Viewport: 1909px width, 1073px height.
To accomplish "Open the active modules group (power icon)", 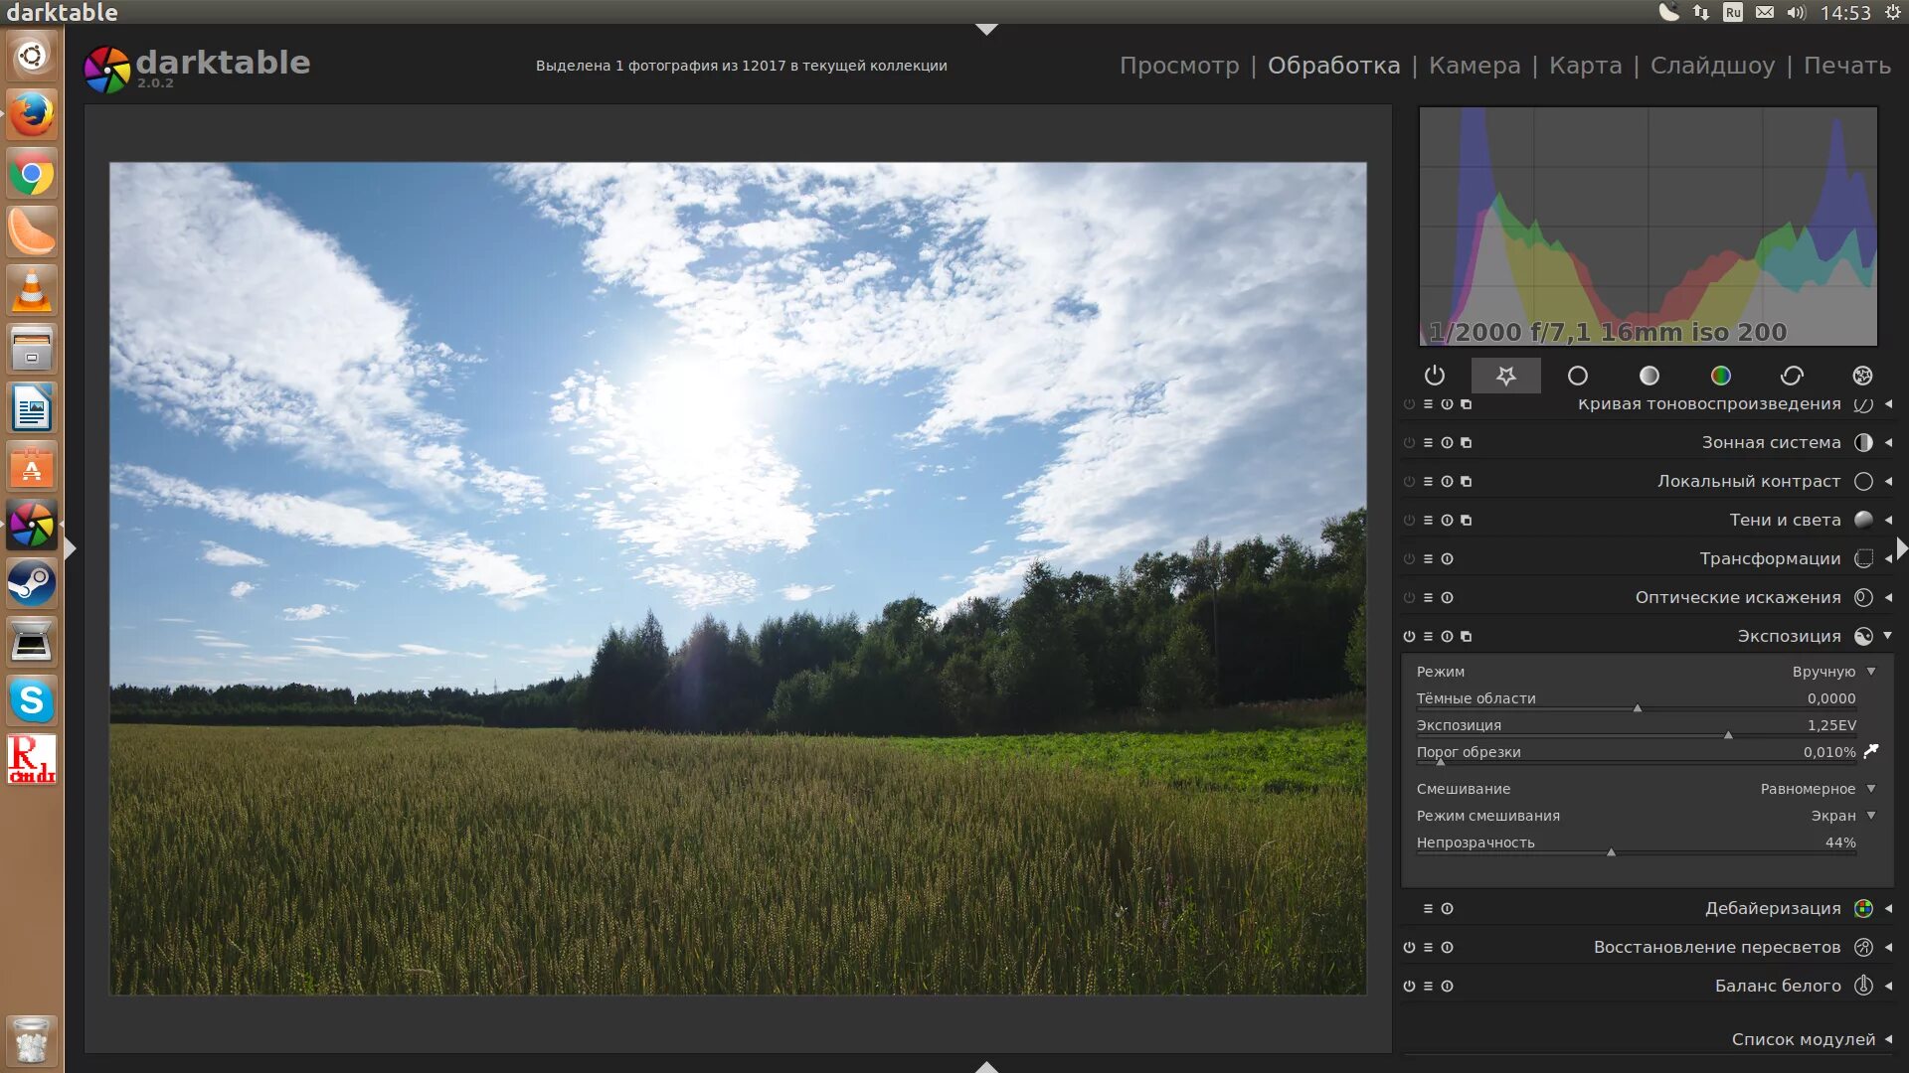I will pos(1434,376).
